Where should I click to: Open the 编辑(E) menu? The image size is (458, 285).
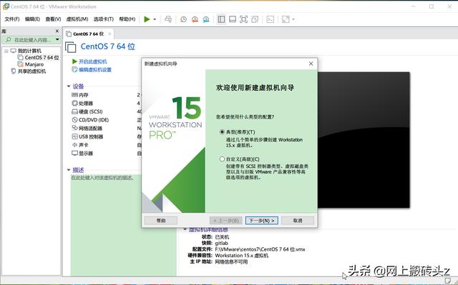point(32,19)
